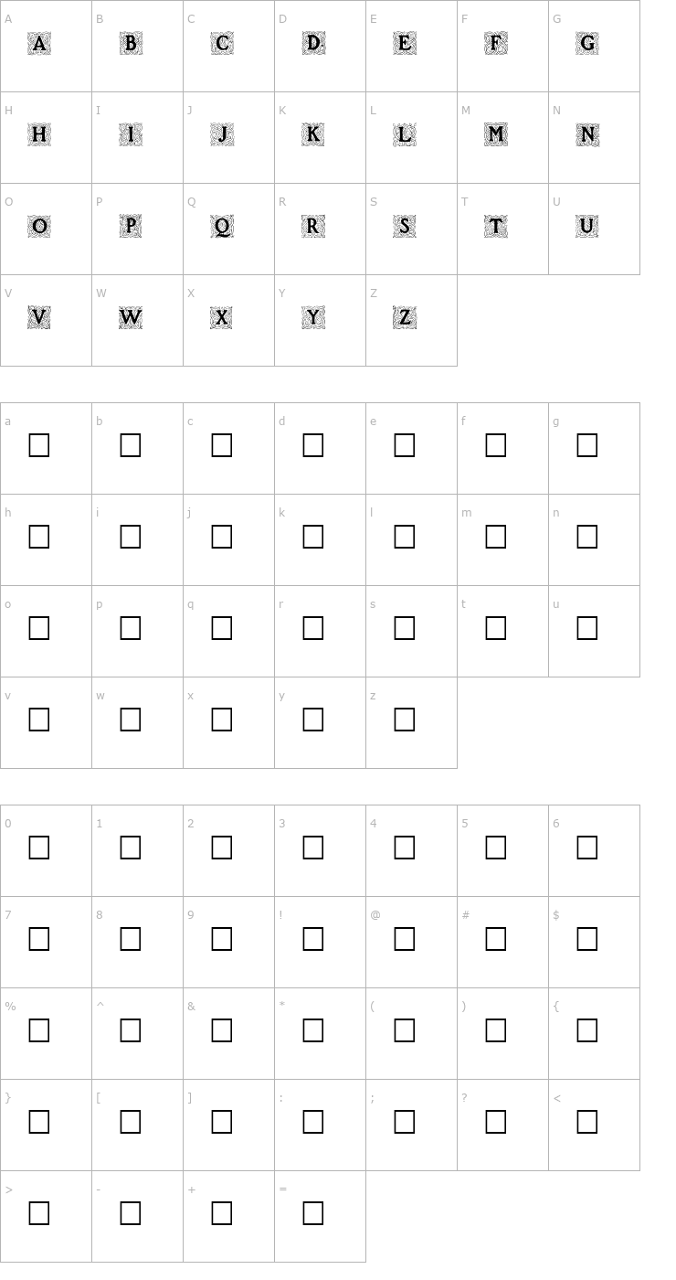Image resolution: width=676 pixels, height=1280 pixels.
Task: Select the missing glyph for question mark
Action: pos(496,1122)
